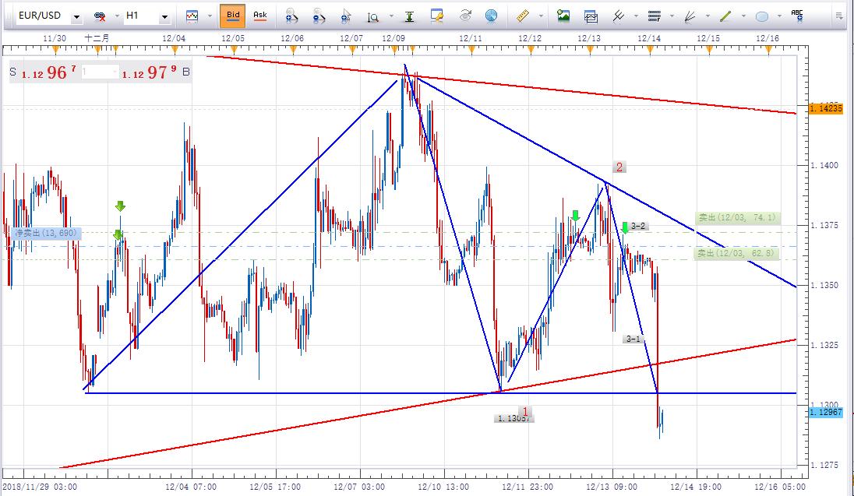
Task: Click the chart type icon
Action: (x=192, y=16)
